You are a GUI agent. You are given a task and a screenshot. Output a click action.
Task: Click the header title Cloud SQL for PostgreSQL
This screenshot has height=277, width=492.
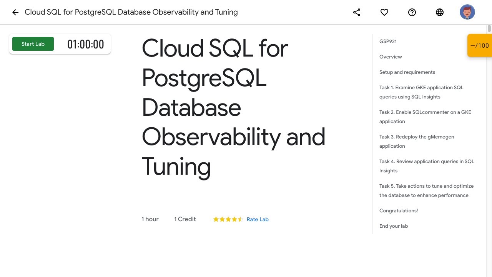131,12
